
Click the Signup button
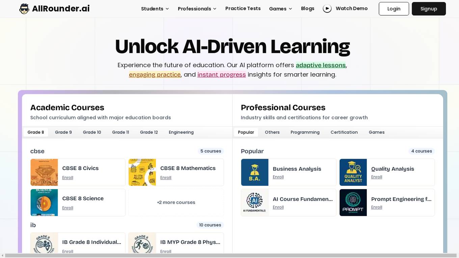[x=429, y=9]
